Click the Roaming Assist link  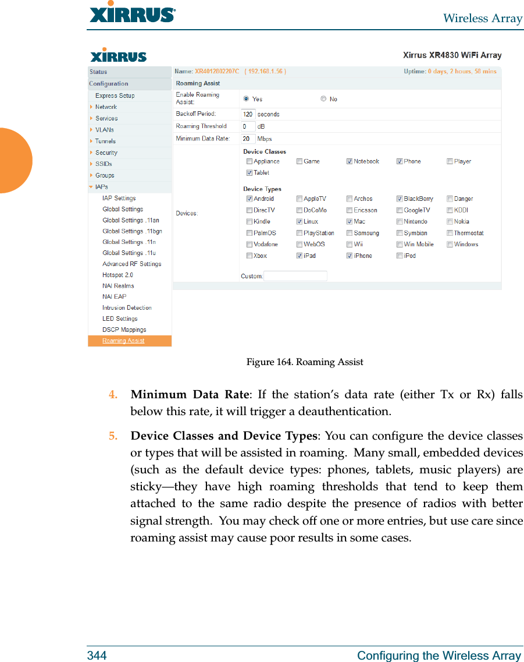coord(123,341)
